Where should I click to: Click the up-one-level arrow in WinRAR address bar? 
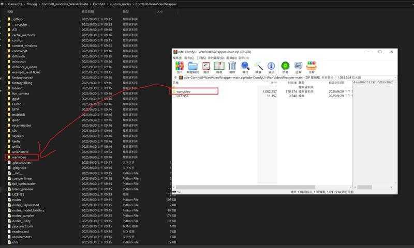(175, 78)
